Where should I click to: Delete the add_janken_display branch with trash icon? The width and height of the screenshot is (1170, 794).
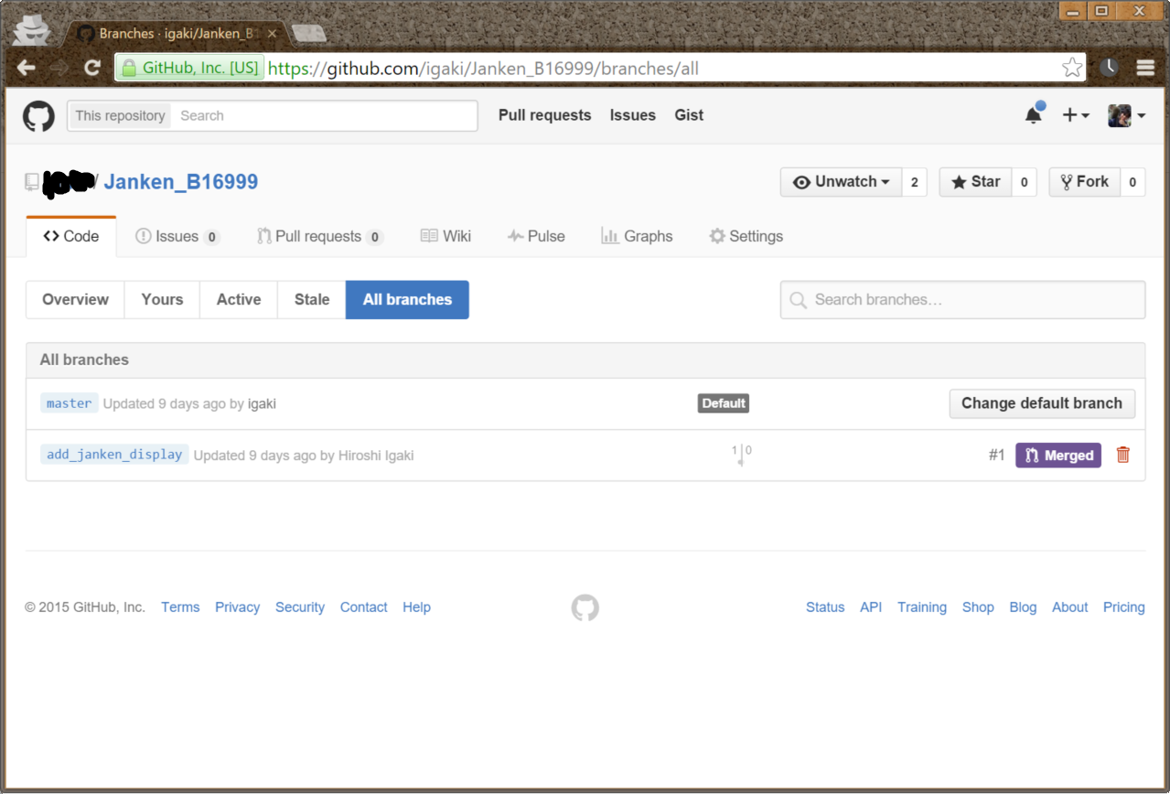1123,455
